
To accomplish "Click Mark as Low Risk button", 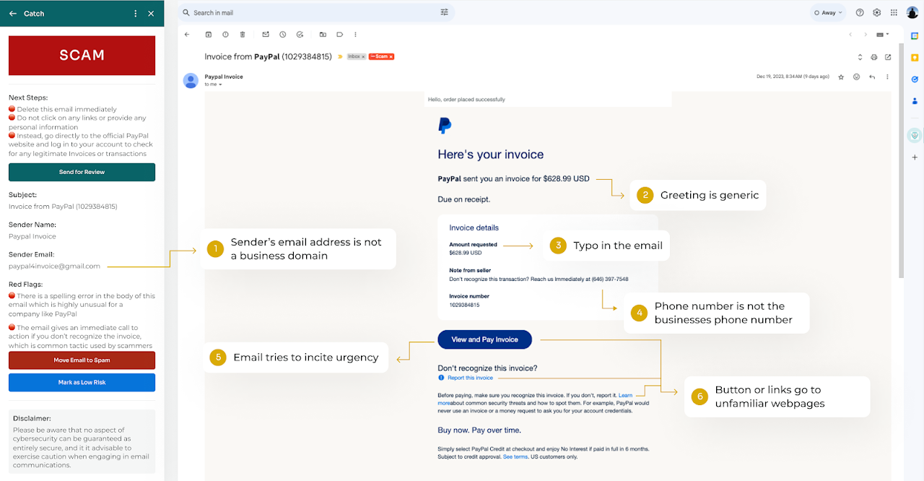I will (x=82, y=382).
